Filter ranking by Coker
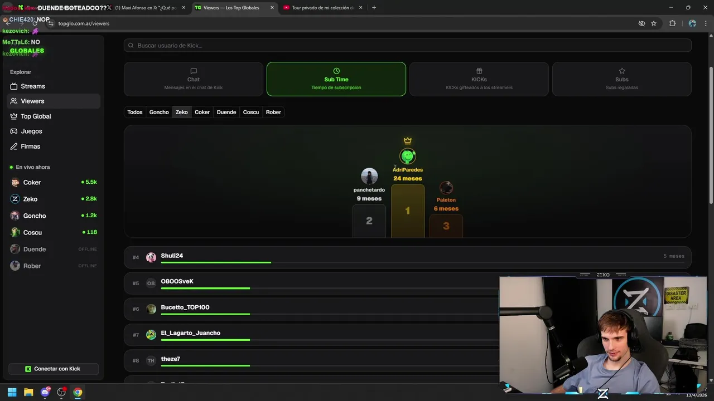714x401 pixels. pyautogui.click(x=202, y=112)
